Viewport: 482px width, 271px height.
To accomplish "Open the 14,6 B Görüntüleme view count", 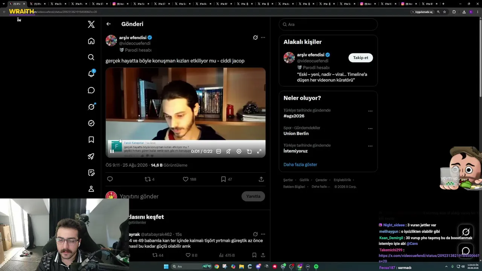I will [x=169, y=165].
